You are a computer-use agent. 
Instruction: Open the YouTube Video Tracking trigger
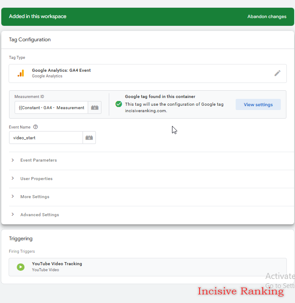point(147,267)
